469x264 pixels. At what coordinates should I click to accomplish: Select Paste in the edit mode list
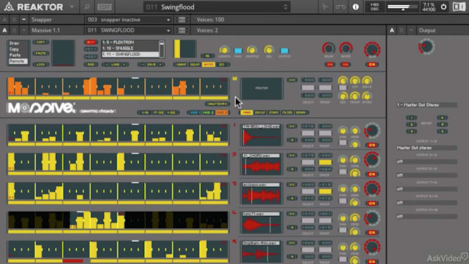click(x=14, y=55)
